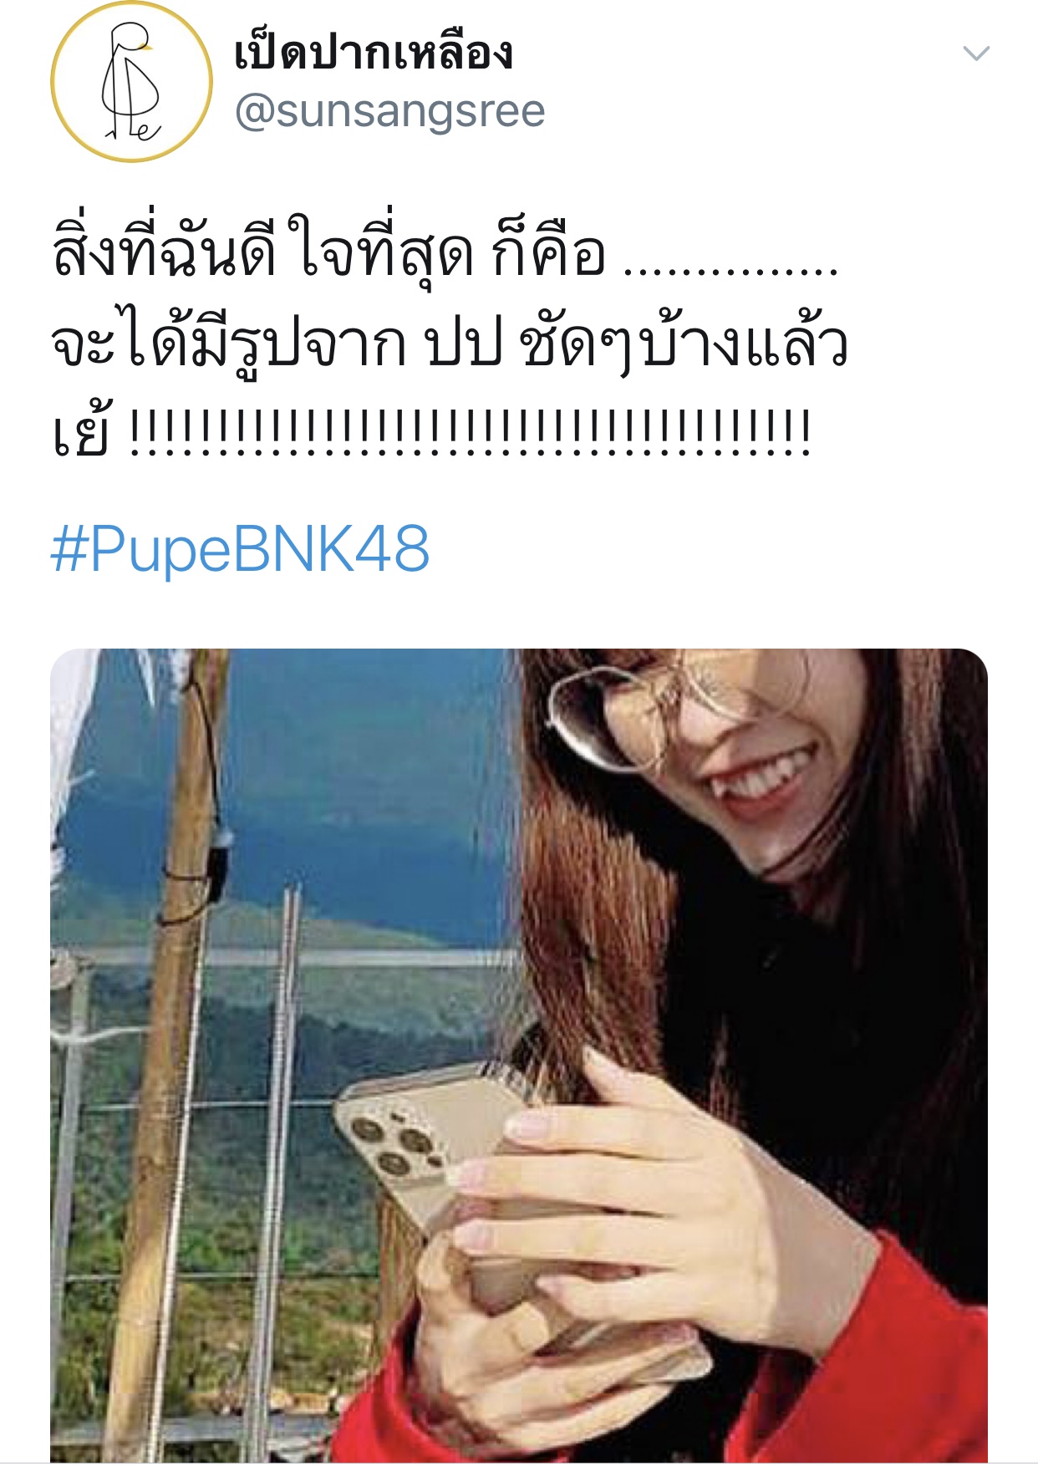Tap the metal rod beside the bamboo pole
Image resolution: width=1038 pixels, height=1466 pixels.
(x=276, y=1170)
